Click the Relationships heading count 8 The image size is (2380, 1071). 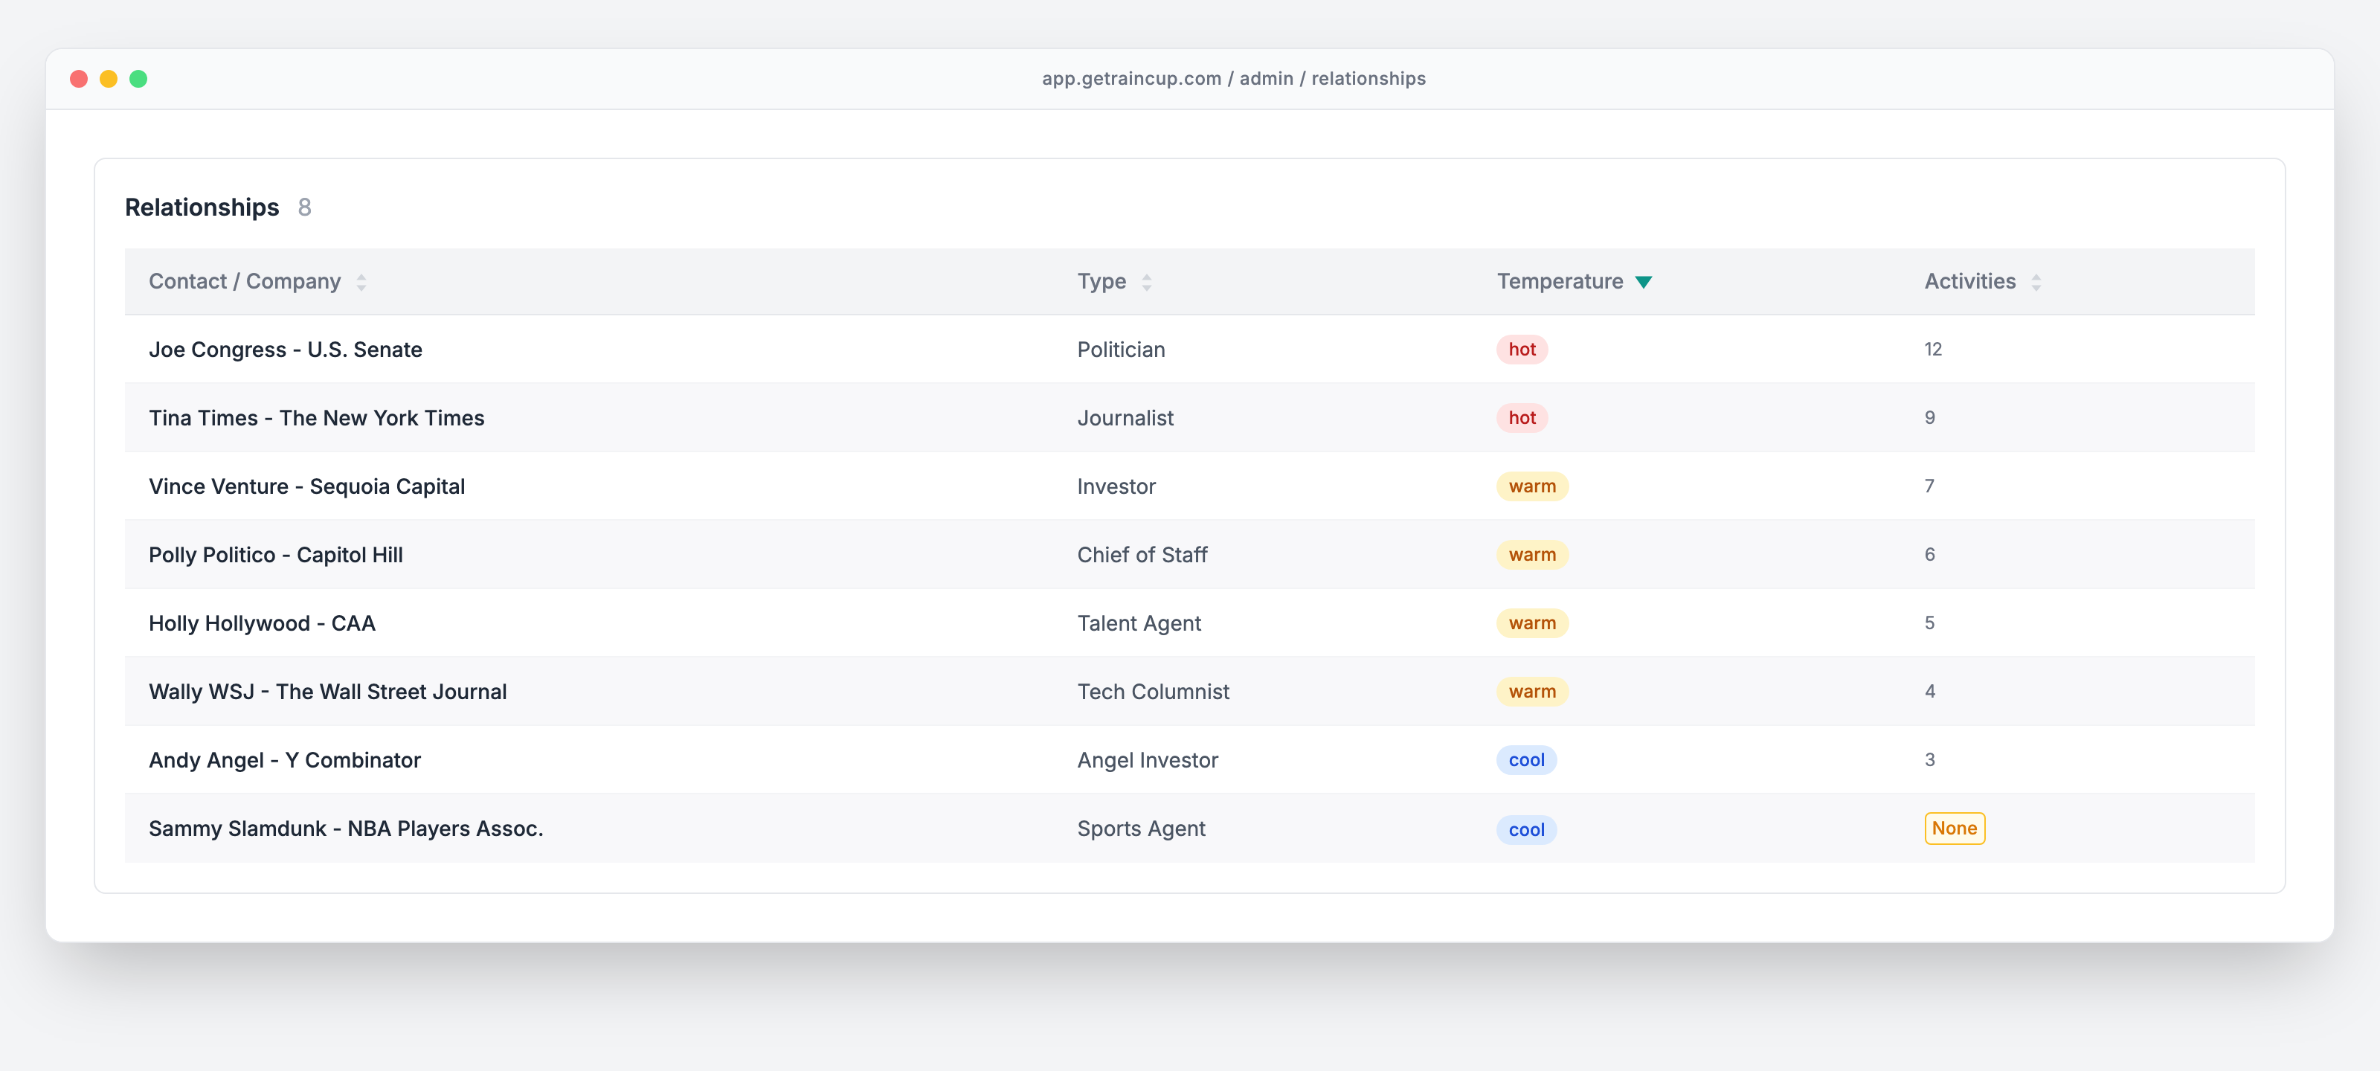304,207
